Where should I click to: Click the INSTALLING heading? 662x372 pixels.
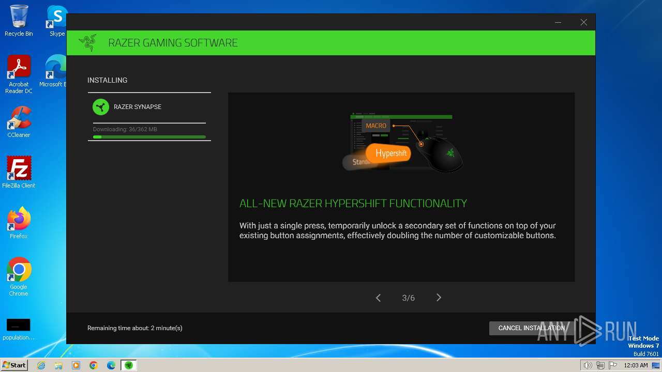107,80
